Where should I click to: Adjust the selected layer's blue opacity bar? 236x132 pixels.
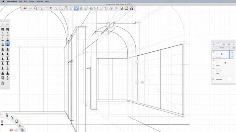(229, 55)
